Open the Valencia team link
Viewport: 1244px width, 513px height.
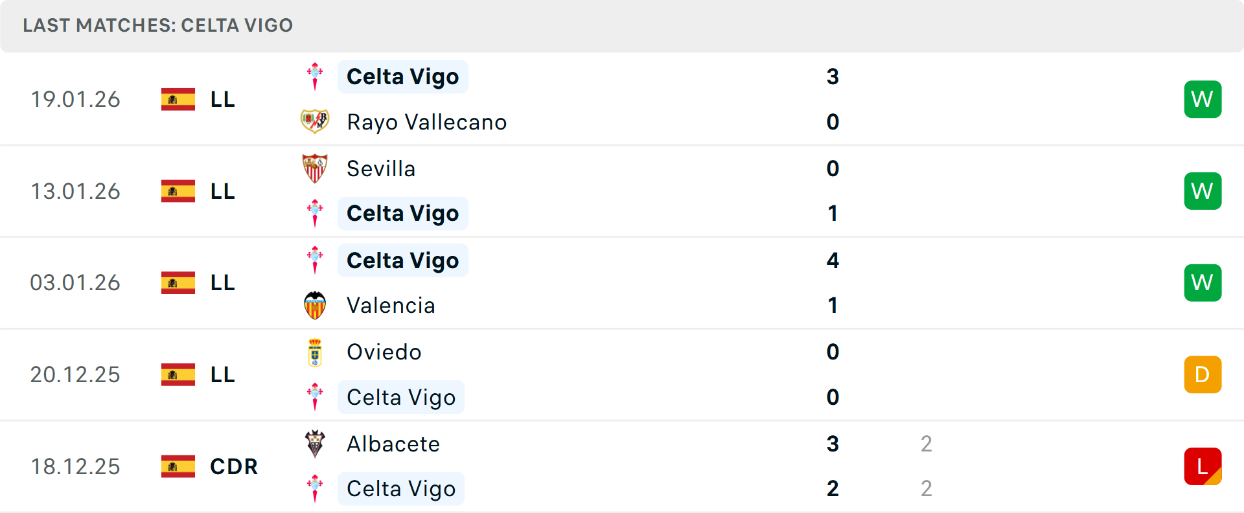391,305
